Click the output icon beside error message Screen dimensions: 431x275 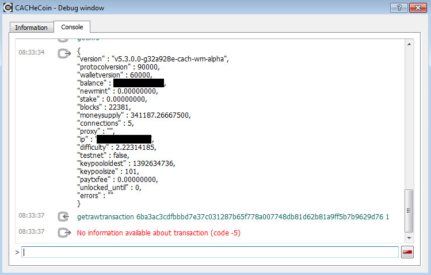click(x=64, y=233)
